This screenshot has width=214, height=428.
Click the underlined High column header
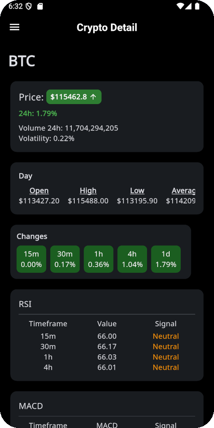coord(88,190)
